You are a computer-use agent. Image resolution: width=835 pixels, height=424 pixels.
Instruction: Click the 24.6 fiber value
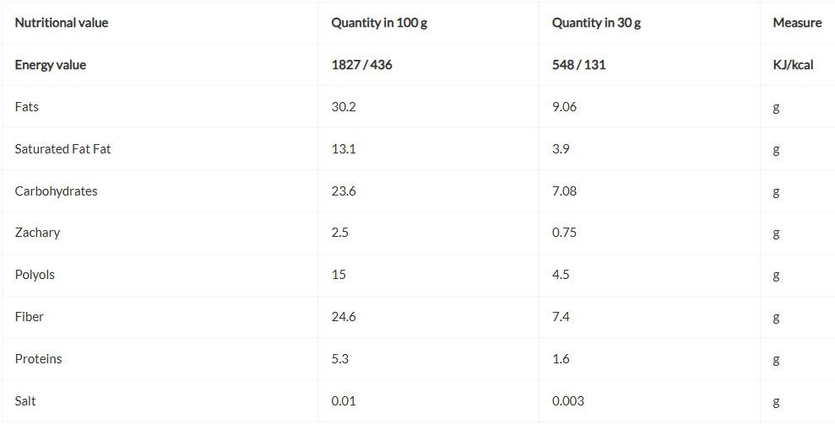[x=344, y=317]
